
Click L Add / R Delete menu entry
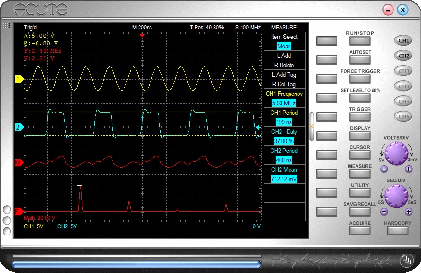coord(285,60)
